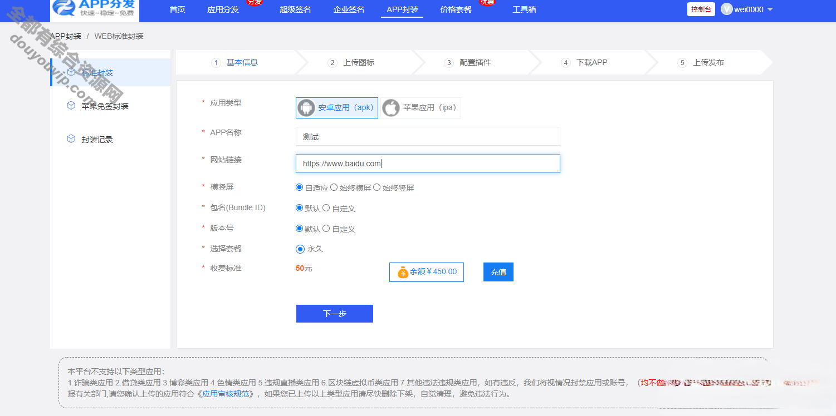Click the APP名称 input field
This screenshot has height=416, width=836.
[428, 136]
